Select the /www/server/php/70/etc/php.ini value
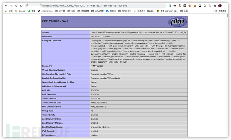231x140 pixels. [105, 78]
